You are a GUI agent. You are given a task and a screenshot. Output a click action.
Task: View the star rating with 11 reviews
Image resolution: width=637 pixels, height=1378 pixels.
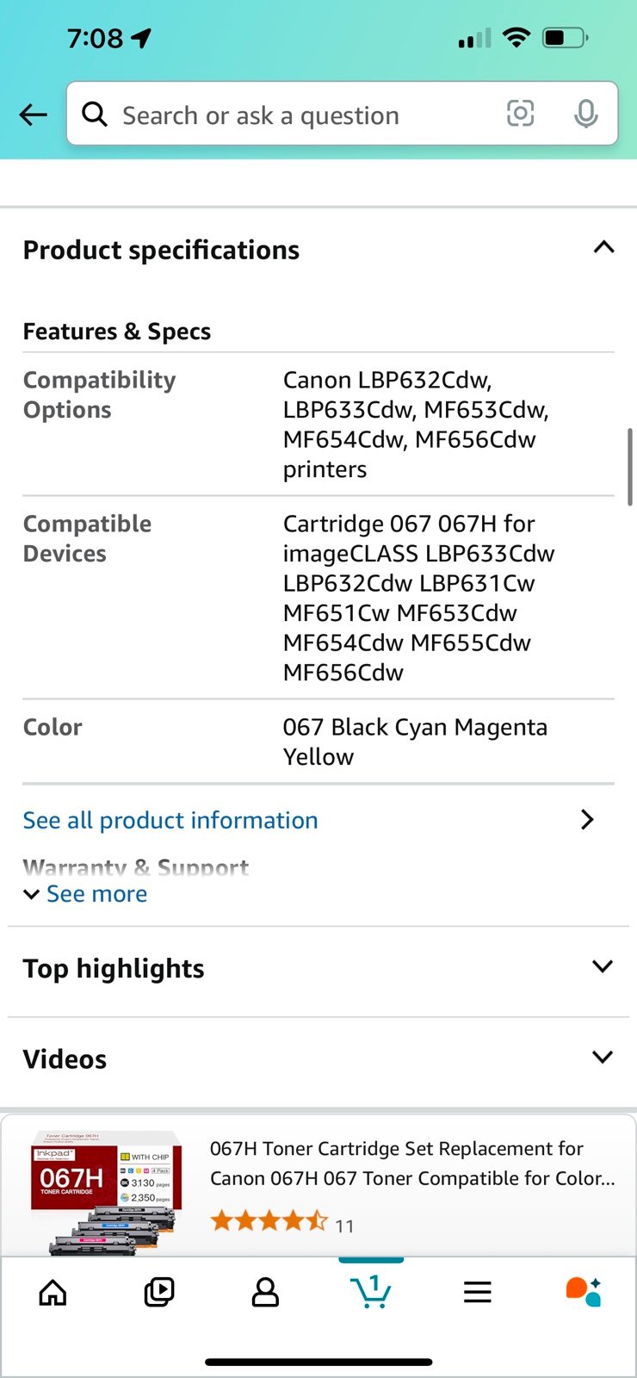[282, 1221]
